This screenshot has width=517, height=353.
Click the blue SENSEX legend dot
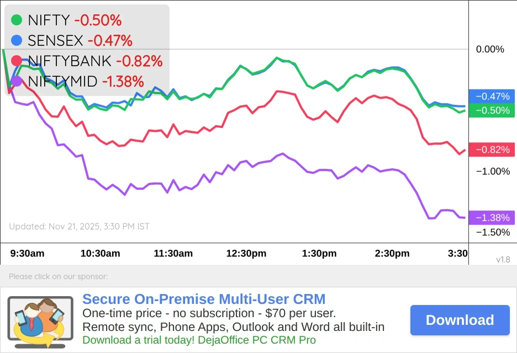click(17, 40)
